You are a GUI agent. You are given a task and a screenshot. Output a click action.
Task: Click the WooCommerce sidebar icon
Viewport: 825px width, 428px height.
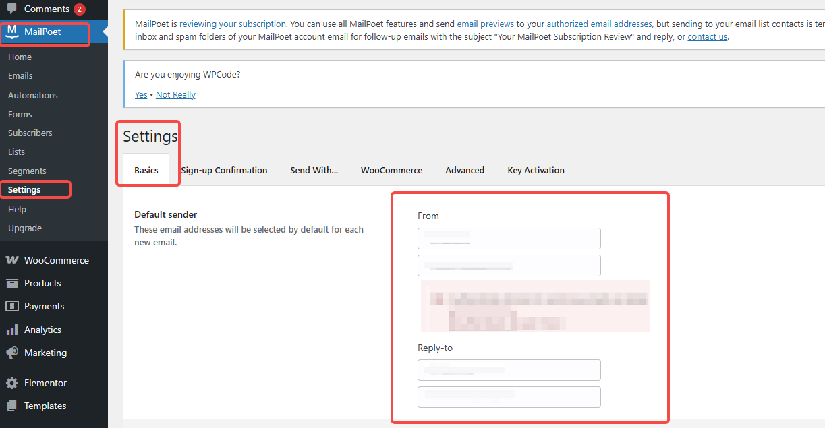tap(12, 259)
